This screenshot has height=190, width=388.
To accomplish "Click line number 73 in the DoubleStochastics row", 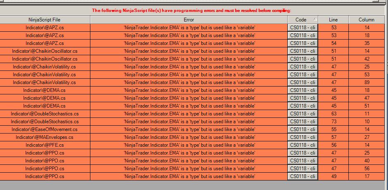I will 334,122.
